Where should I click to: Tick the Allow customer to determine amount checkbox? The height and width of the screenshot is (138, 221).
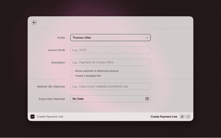tap(72, 71)
